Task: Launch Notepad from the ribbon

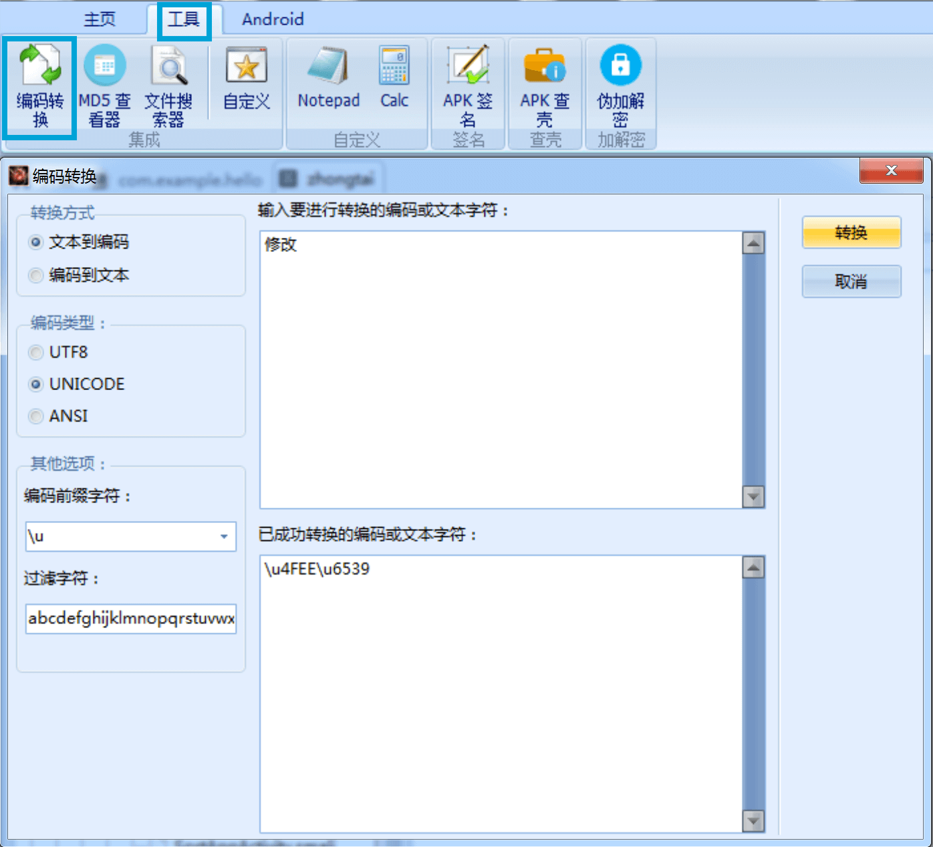Action: (x=329, y=77)
